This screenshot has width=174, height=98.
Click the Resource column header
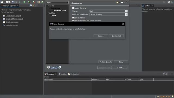pyautogui.click(x=99, y=79)
